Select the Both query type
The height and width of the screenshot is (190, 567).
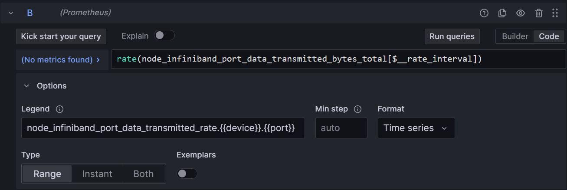point(143,174)
